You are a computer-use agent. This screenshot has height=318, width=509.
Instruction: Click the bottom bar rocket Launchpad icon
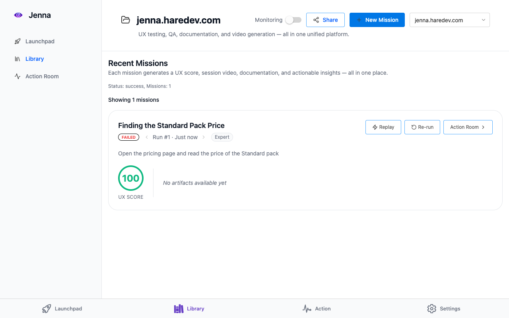coord(47,308)
